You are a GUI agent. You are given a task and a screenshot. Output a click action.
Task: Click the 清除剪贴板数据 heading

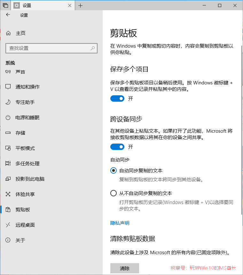[133, 239]
